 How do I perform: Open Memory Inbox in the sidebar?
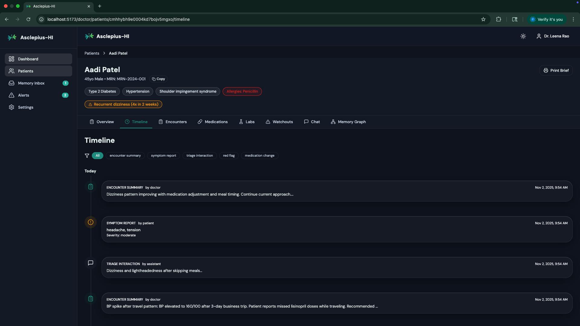[x=31, y=83]
